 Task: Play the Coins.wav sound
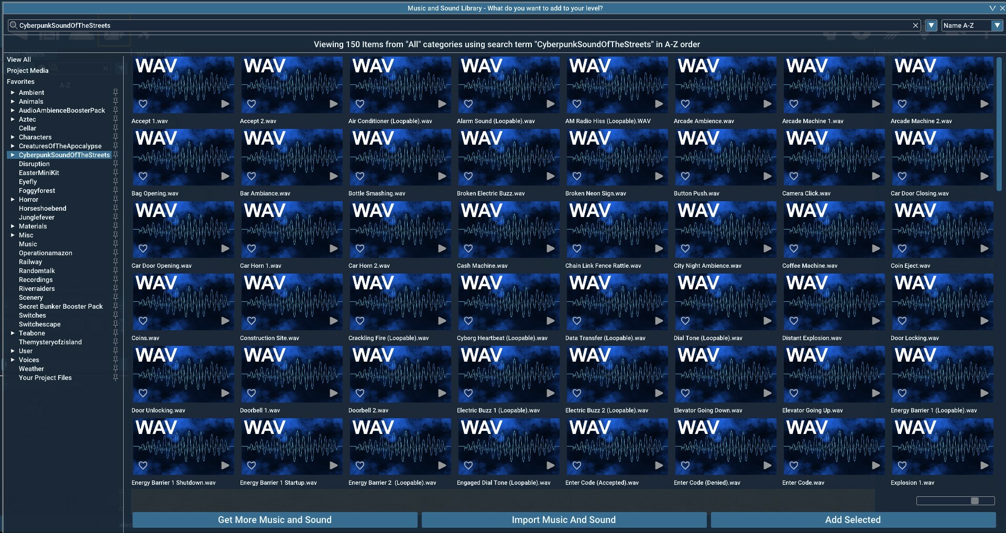[226, 321]
